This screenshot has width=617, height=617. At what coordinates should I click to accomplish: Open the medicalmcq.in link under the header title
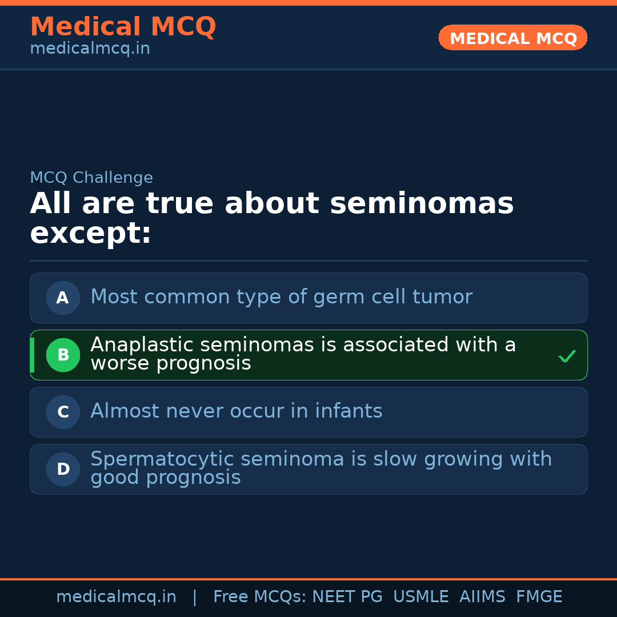[90, 49]
